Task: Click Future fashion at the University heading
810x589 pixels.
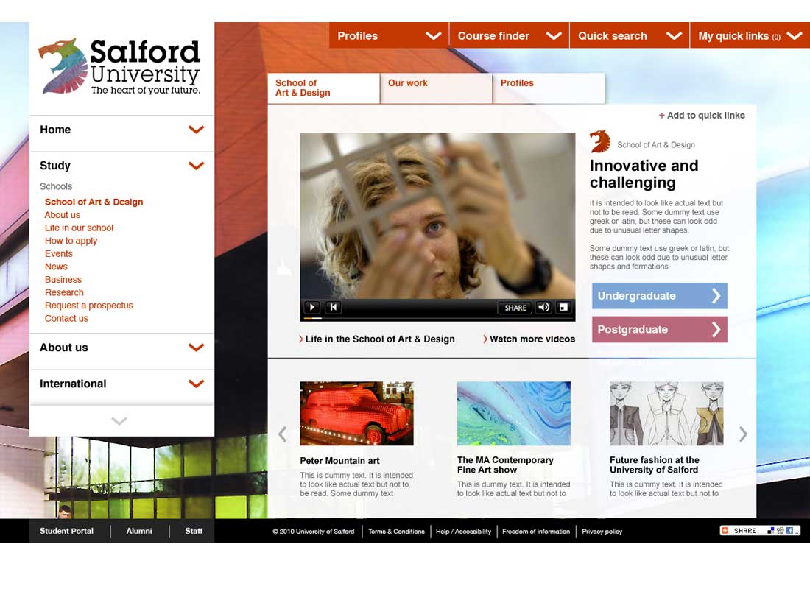Action: point(655,465)
